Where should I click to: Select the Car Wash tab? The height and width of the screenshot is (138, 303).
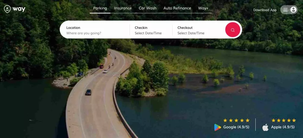(x=148, y=8)
